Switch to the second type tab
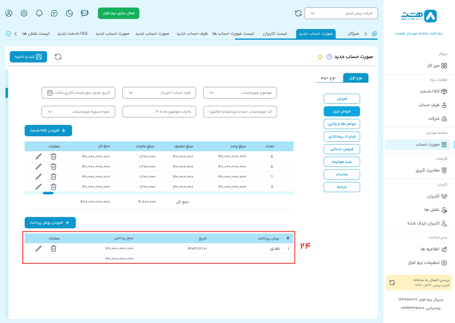The image size is (455, 323). tap(328, 78)
